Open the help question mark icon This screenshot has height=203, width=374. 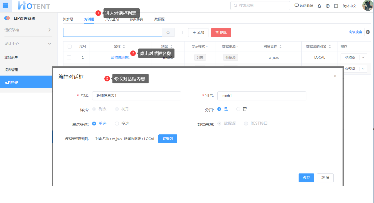(x=328, y=6)
